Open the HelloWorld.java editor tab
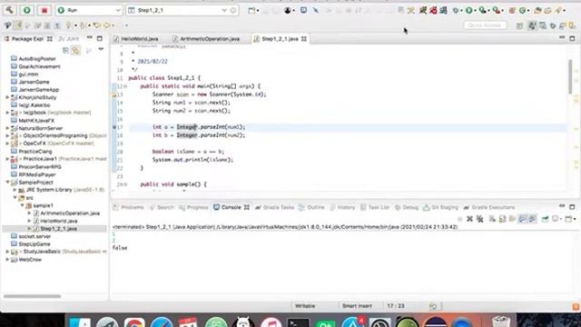This screenshot has height=327, width=581. (135, 39)
